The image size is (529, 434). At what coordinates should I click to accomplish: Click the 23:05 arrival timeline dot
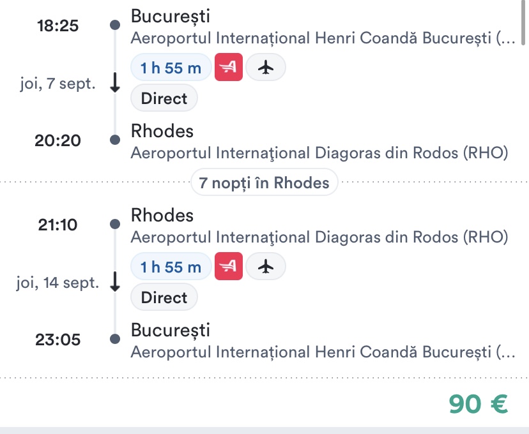point(115,339)
